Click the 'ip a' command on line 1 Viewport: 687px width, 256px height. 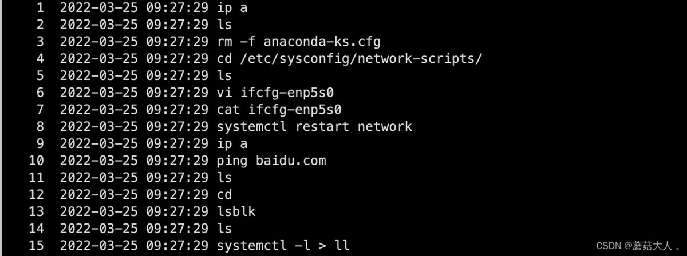pos(232,8)
